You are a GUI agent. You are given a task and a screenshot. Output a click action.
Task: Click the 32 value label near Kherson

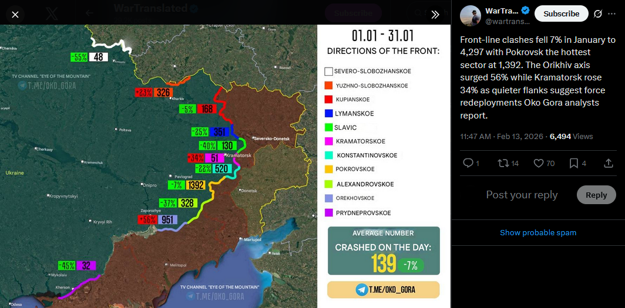86,265
